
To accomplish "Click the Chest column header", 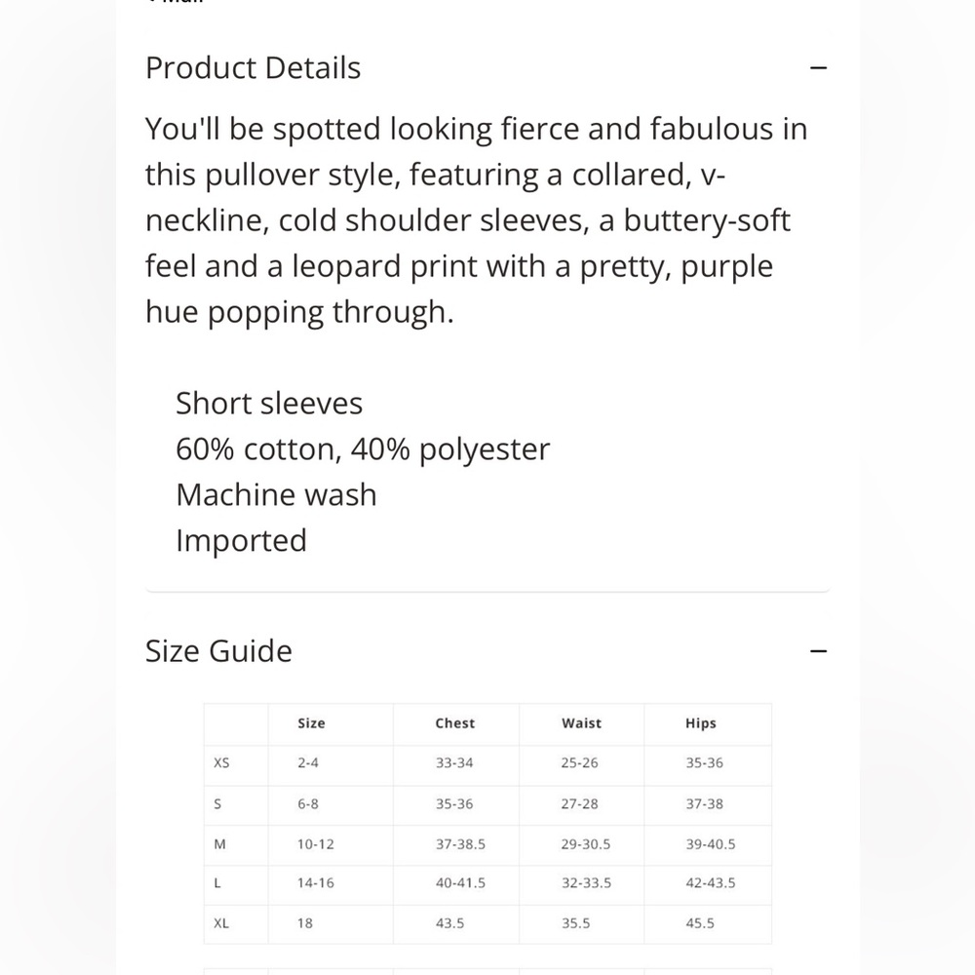I will coord(455,723).
